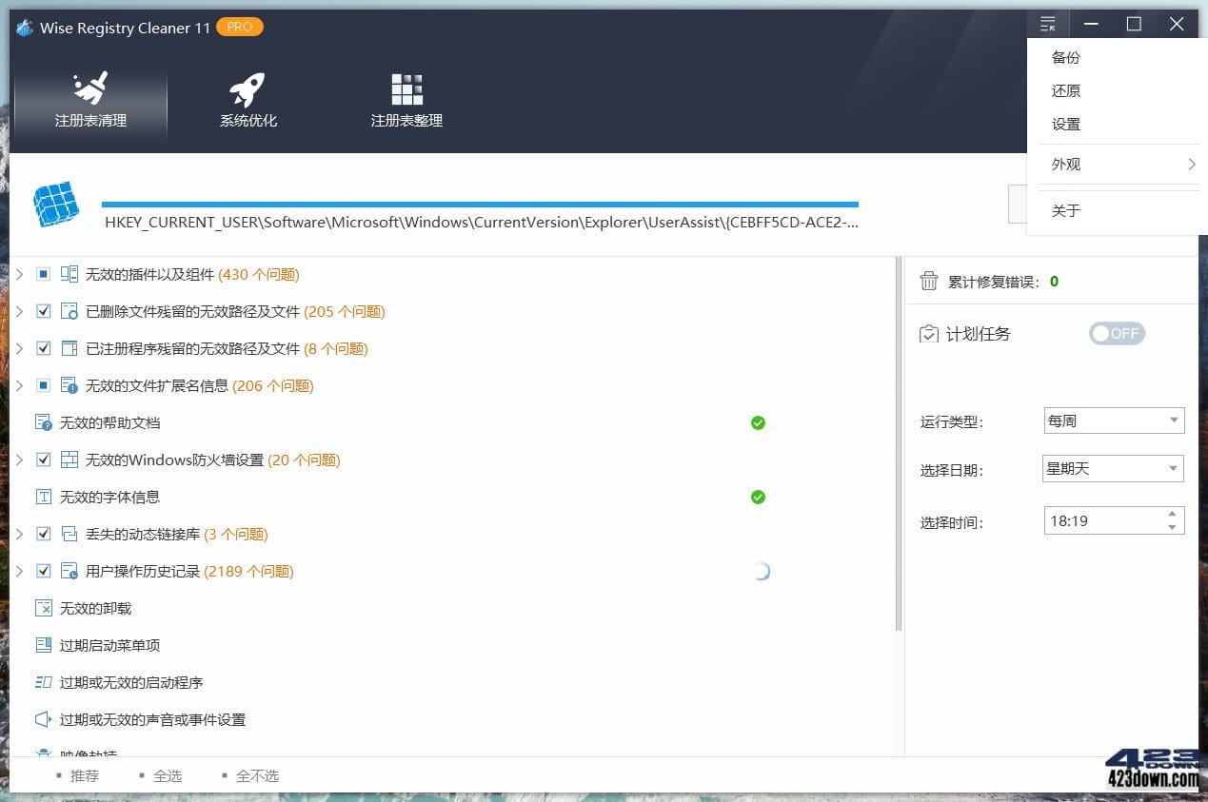Screen dimensions: 1208x802
Task: Click the Wise Registry Cleaner app logo
Action: (x=25, y=28)
